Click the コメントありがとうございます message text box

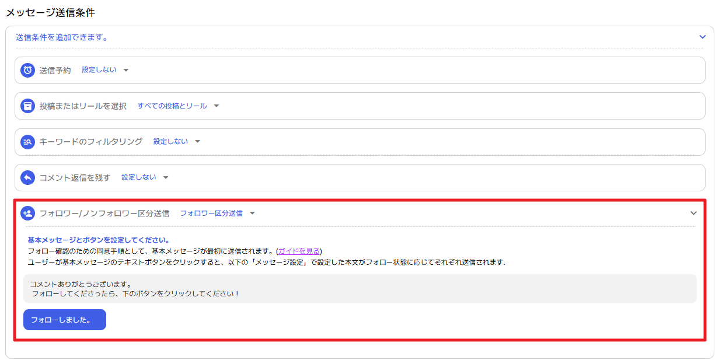pos(360,289)
